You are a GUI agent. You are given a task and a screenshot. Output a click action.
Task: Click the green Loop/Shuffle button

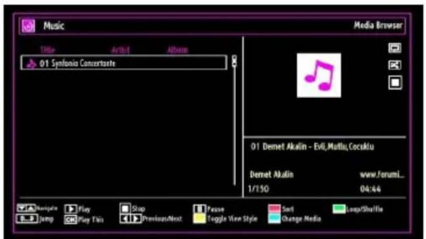click(339, 209)
